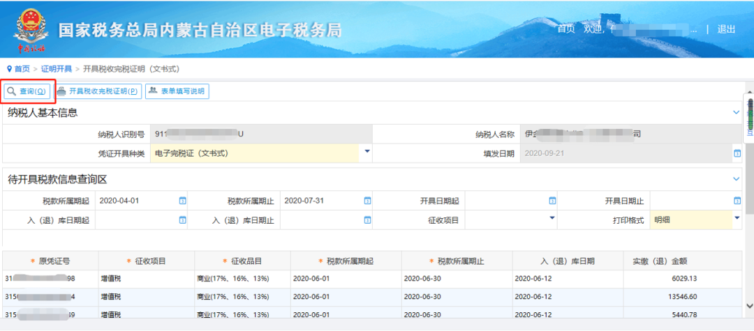Screen dimensions: 754x331
Task: Open 证明开具 breadcrumb link
Action: tap(57, 69)
